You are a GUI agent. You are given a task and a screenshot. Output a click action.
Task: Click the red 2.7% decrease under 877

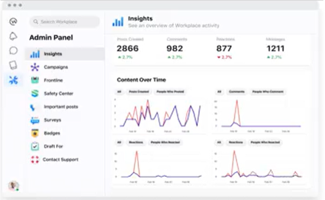coord(224,57)
